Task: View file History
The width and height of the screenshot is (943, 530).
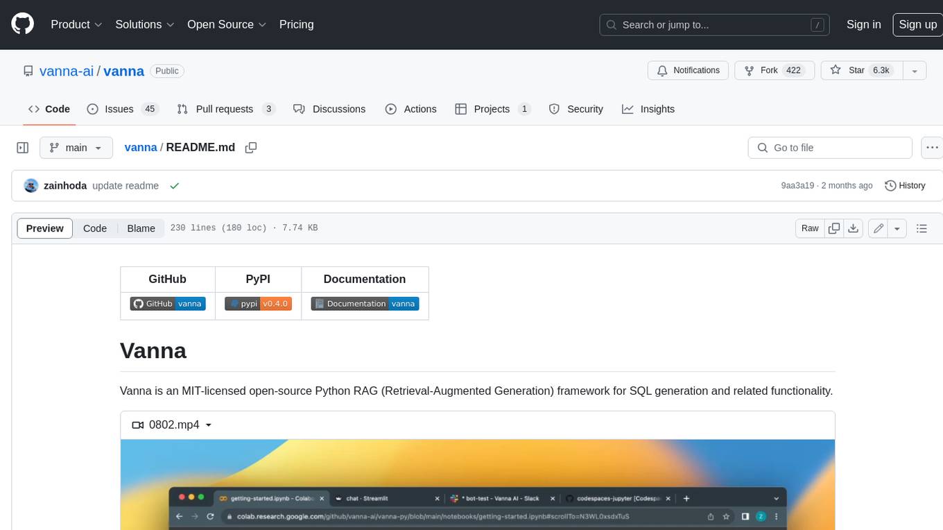Action: [906, 185]
